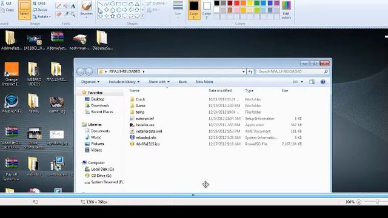Toggle the Explorer preview pane button
This screenshot has height=218, width=388.
312,82
